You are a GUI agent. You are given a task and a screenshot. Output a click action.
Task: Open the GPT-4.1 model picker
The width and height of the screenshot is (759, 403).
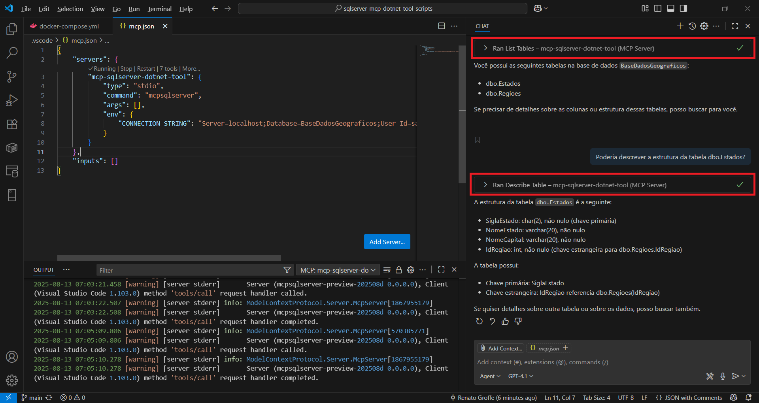[x=521, y=376]
